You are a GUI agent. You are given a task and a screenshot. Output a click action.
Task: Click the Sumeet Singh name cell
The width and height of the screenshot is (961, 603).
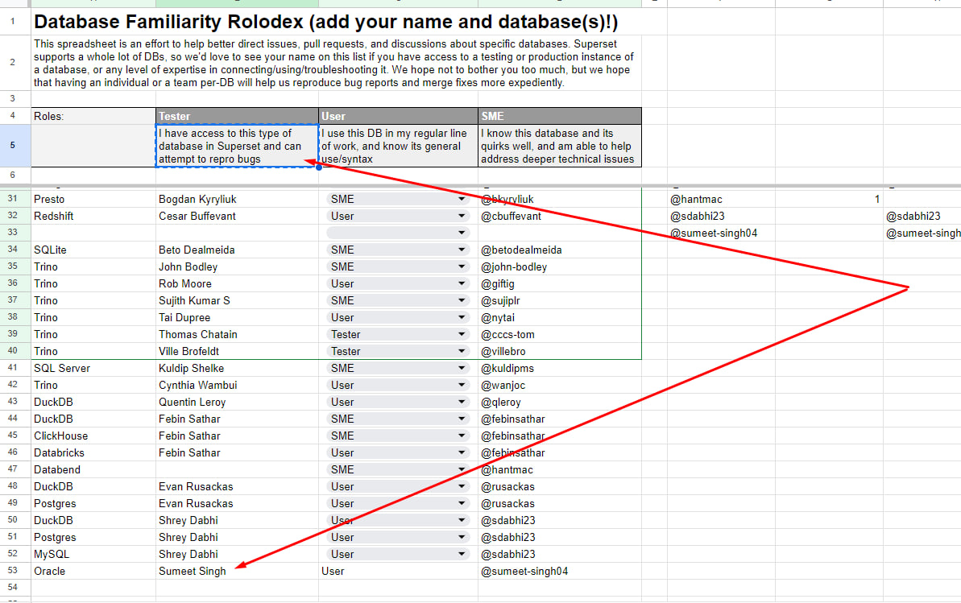click(237, 571)
